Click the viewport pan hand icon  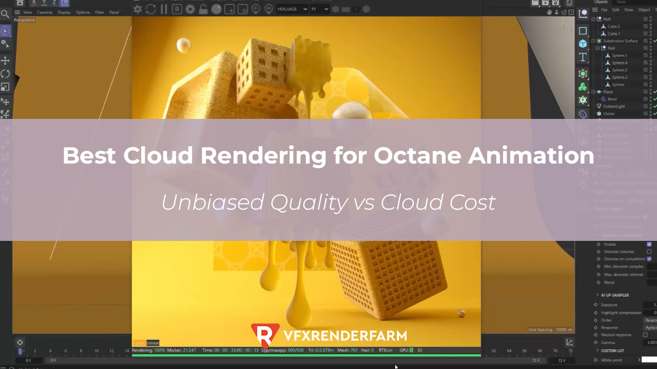[x=549, y=12]
